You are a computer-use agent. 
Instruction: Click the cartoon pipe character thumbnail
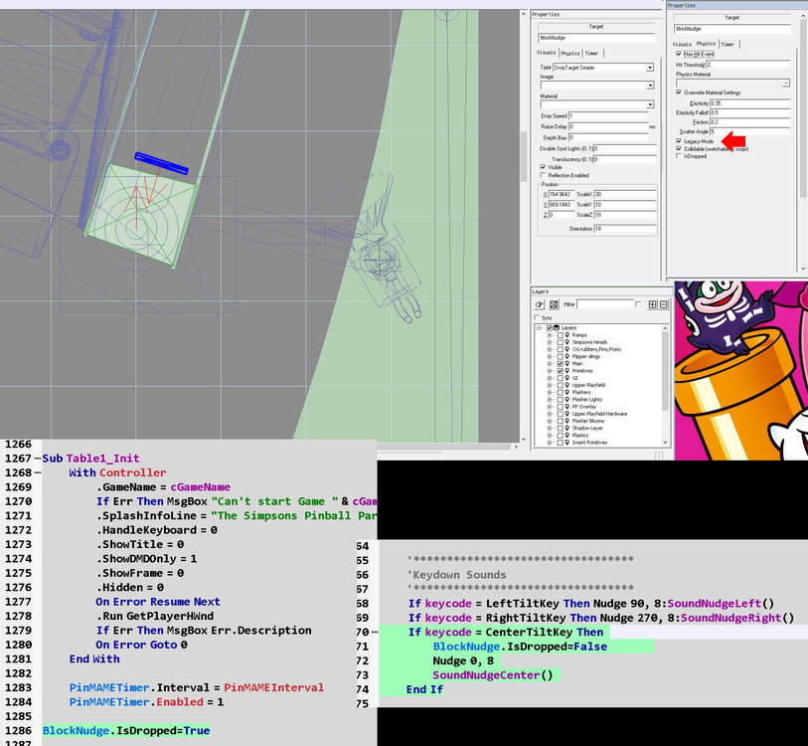point(741,370)
